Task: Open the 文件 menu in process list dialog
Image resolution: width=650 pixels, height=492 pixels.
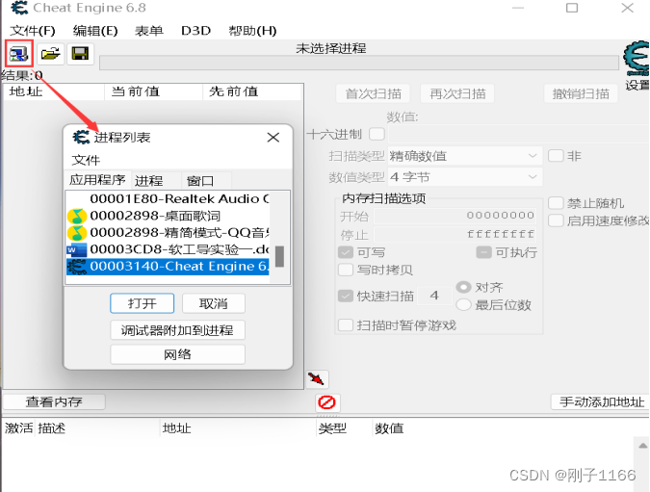Action: 86,160
